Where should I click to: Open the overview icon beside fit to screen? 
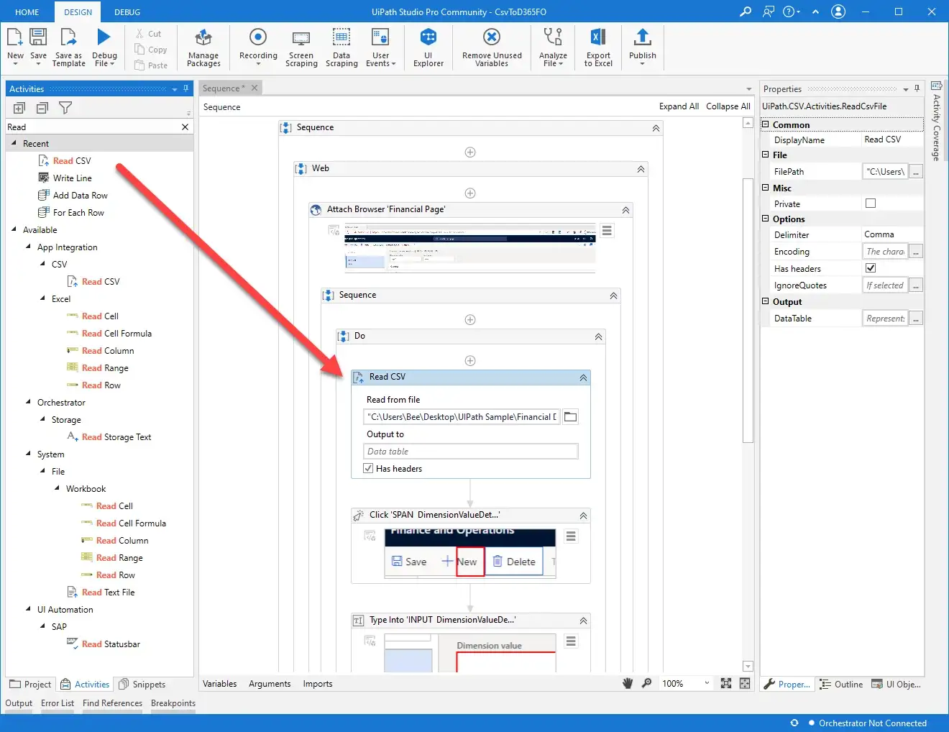[745, 683]
